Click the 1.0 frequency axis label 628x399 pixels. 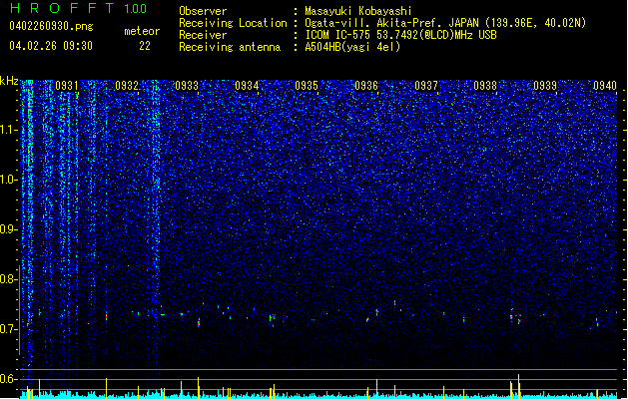coord(8,180)
